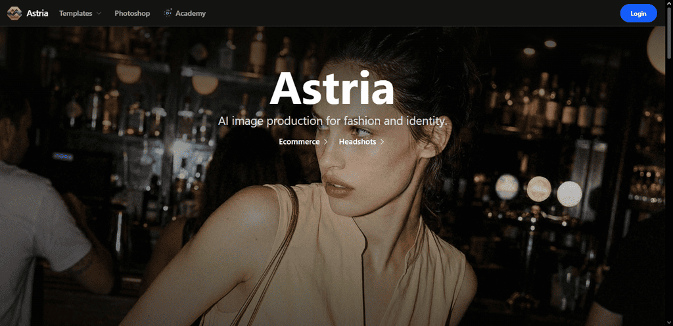
Task: Click the scrollbar down arrow
Action: 669,323
